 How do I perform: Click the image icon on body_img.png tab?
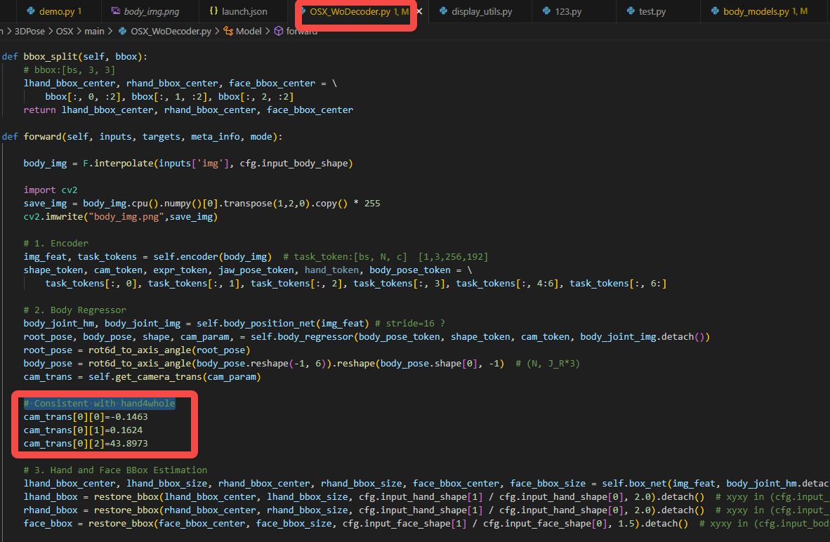tap(115, 11)
